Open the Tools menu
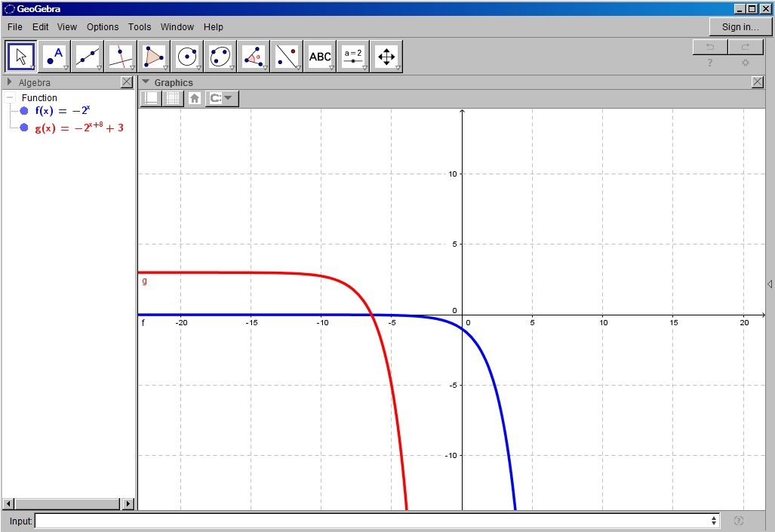Viewport: 775px width, 532px height. point(140,27)
